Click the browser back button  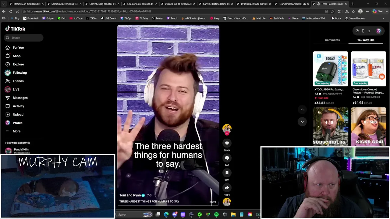tap(4, 11)
